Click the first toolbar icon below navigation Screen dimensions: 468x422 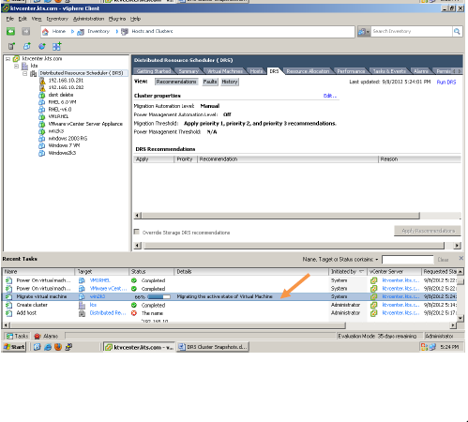(12, 46)
